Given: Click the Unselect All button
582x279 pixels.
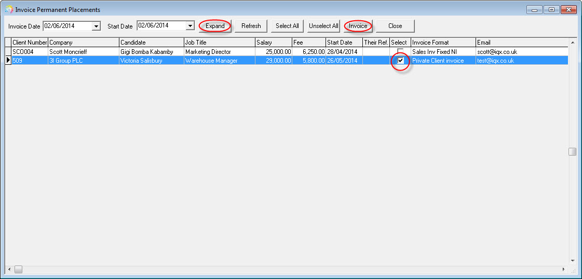Looking at the screenshot, I should [323, 26].
